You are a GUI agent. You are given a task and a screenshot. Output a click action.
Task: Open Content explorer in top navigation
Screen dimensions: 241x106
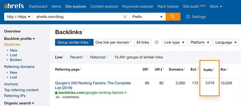(x=104, y=6)
